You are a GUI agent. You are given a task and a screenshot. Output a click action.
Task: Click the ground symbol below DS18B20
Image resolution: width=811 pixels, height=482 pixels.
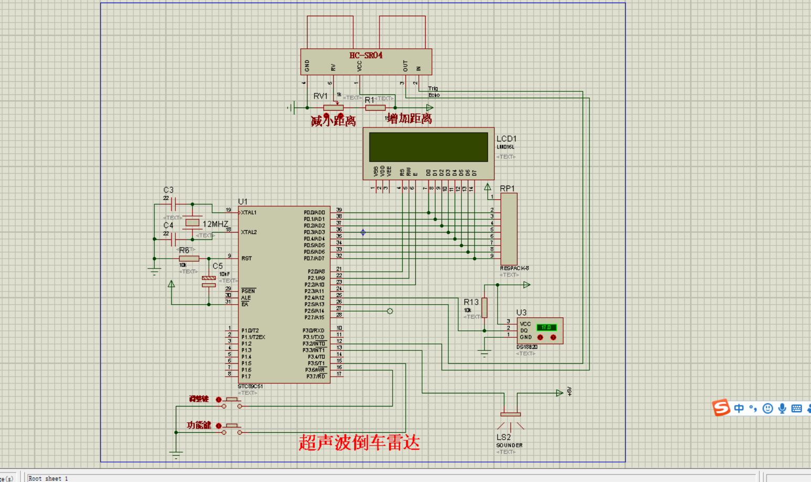(484, 354)
